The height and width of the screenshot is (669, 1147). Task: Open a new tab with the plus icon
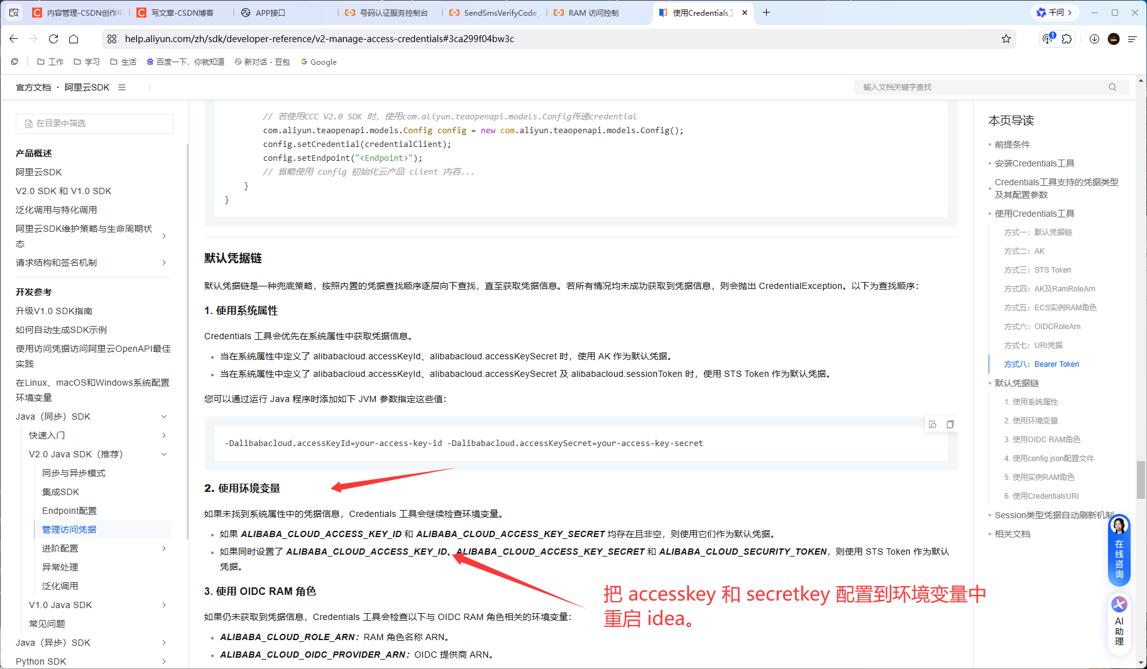[766, 13]
